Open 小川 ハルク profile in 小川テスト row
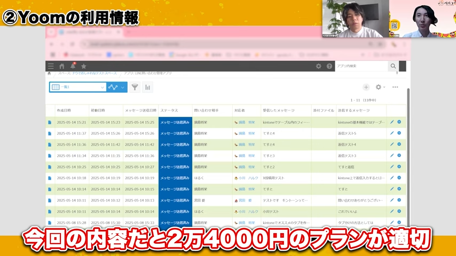456x256 pixels. pyautogui.click(x=248, y=212)
